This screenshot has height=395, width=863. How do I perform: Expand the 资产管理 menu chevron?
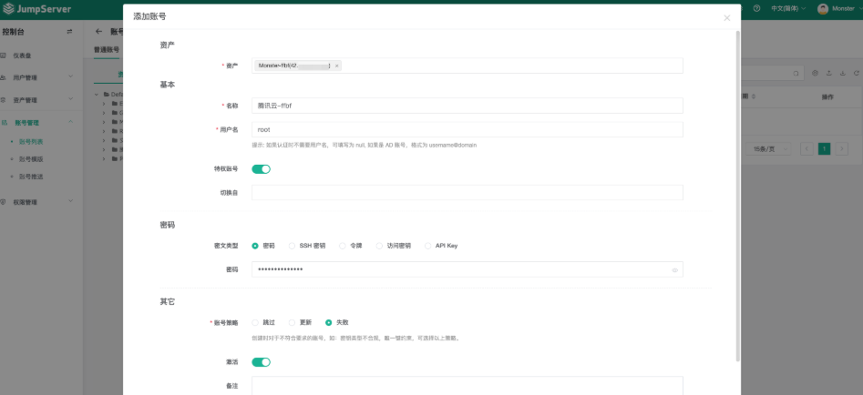click(70, 99)
